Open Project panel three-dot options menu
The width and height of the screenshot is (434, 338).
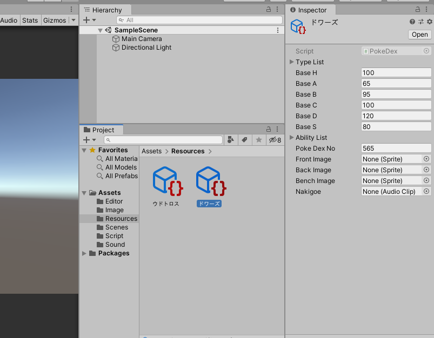click(277, 129)
